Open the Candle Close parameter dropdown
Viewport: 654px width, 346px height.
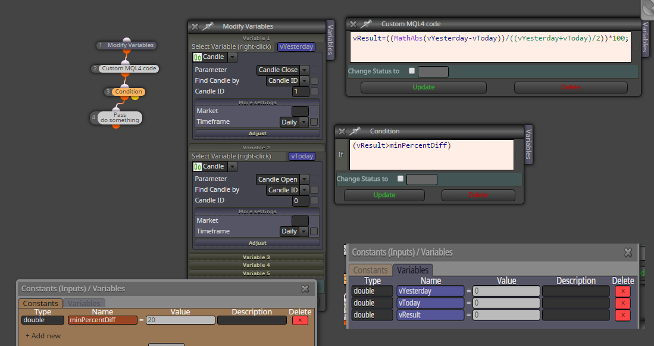pyautogui.click(x=305, y=70)
